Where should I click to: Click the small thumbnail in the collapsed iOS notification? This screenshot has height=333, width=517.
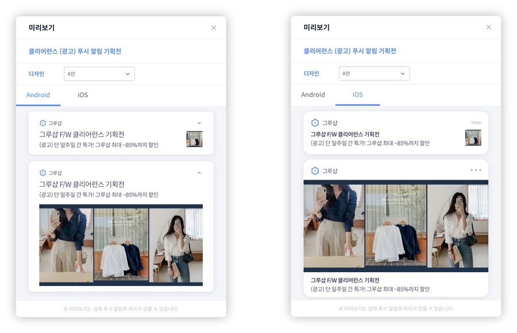pyautogui.click(x=473, y=138)
